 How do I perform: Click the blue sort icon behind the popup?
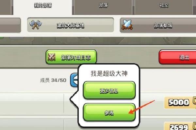(x=74, y=80)
